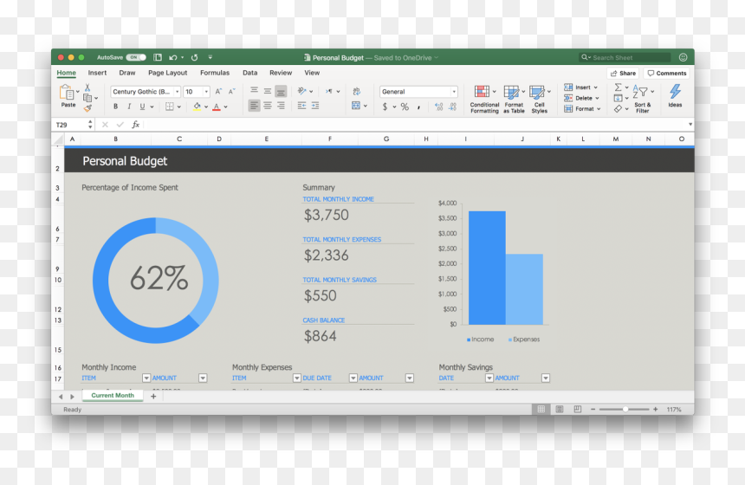The height and width of the screenshot is (485, 745).
Task: Toggle Italic formatting
Action: click(x=129, y=107)
